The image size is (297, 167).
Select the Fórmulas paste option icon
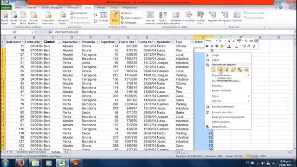point(227,70)
